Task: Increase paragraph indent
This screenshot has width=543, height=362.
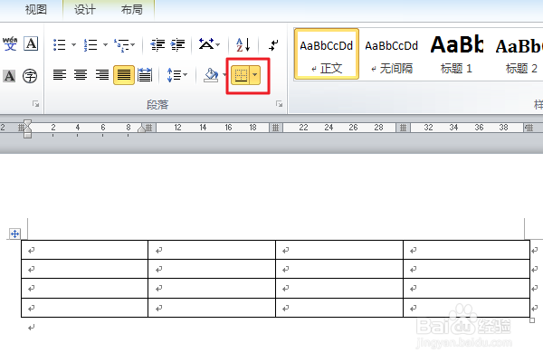Action: (x=178, y=44)
